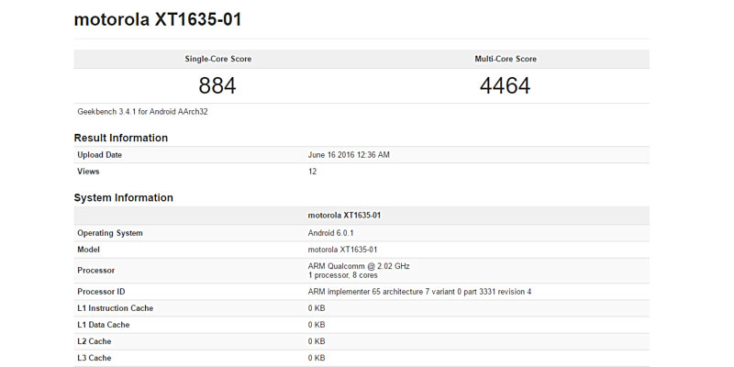Click the views count 12
734x367 pixels.
click(312, 172)
